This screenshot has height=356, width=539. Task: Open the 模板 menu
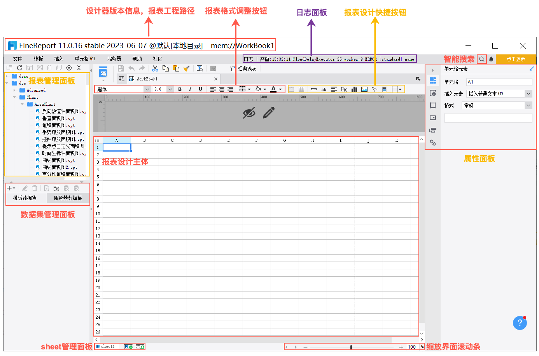pos(38,59)
